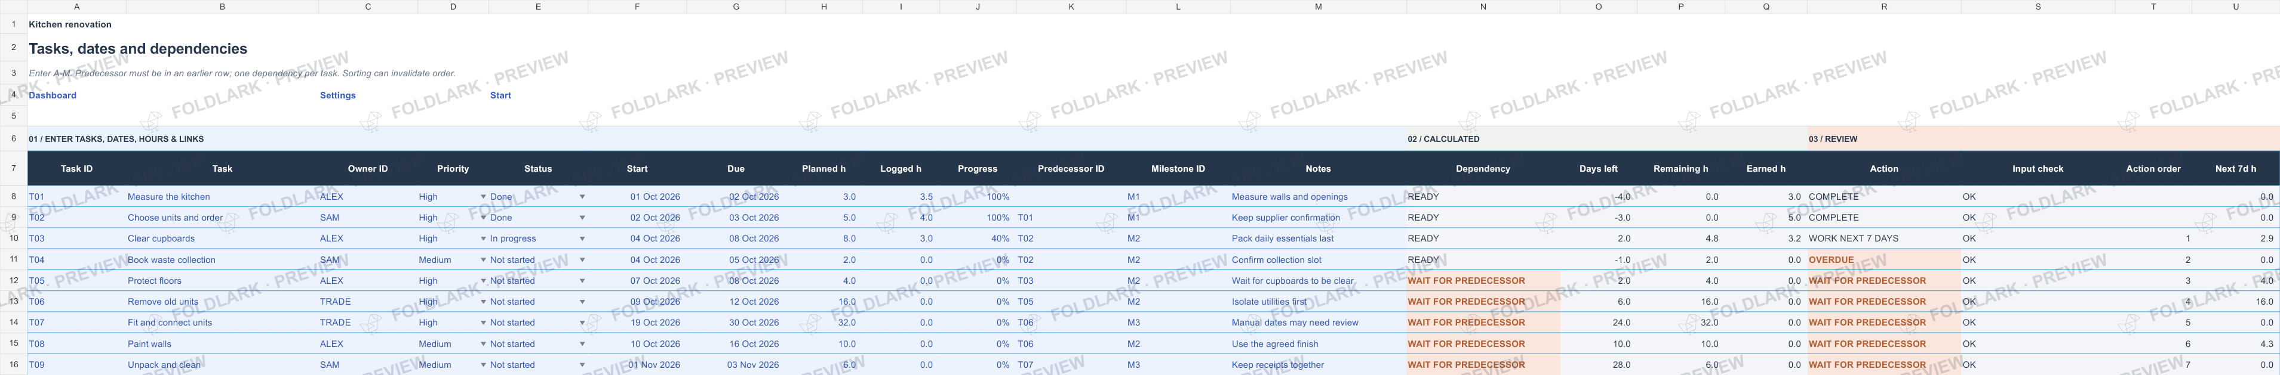Select the 'Fit and connect units' task cell

[x=222, y=323]
